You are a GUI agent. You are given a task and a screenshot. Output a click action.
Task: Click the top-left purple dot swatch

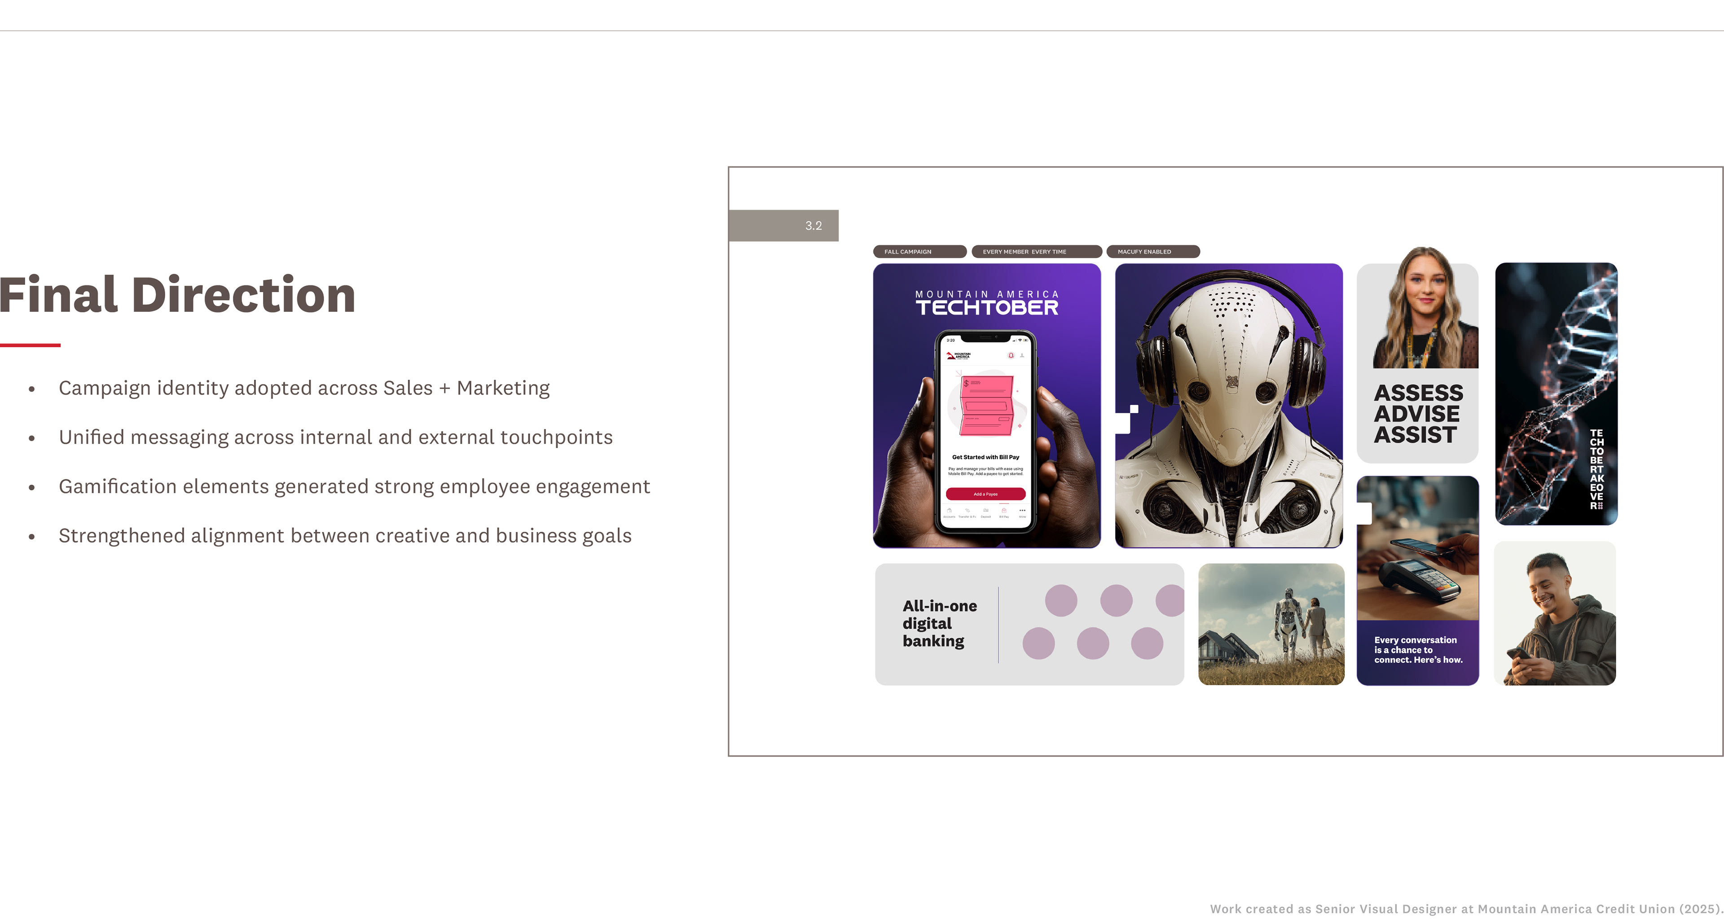click(1061, 600)
